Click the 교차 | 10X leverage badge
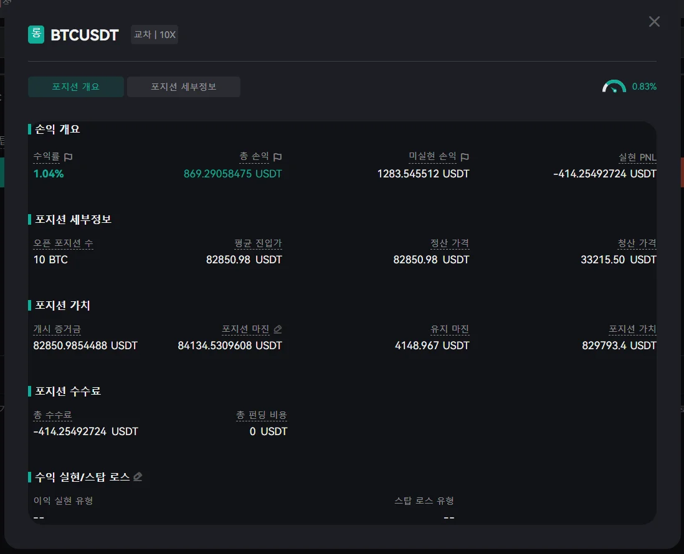 tap(154, 34)
